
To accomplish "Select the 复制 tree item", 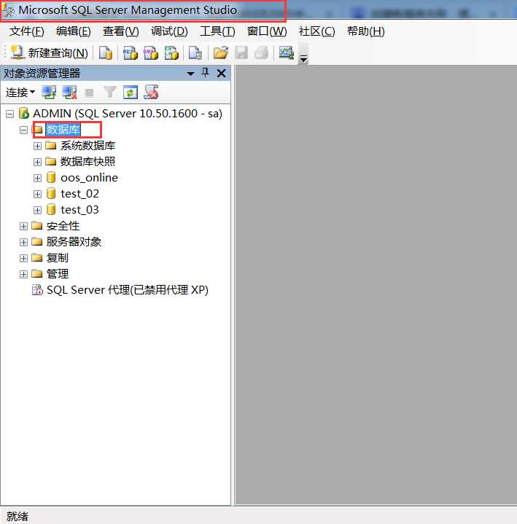I will 57,258.
